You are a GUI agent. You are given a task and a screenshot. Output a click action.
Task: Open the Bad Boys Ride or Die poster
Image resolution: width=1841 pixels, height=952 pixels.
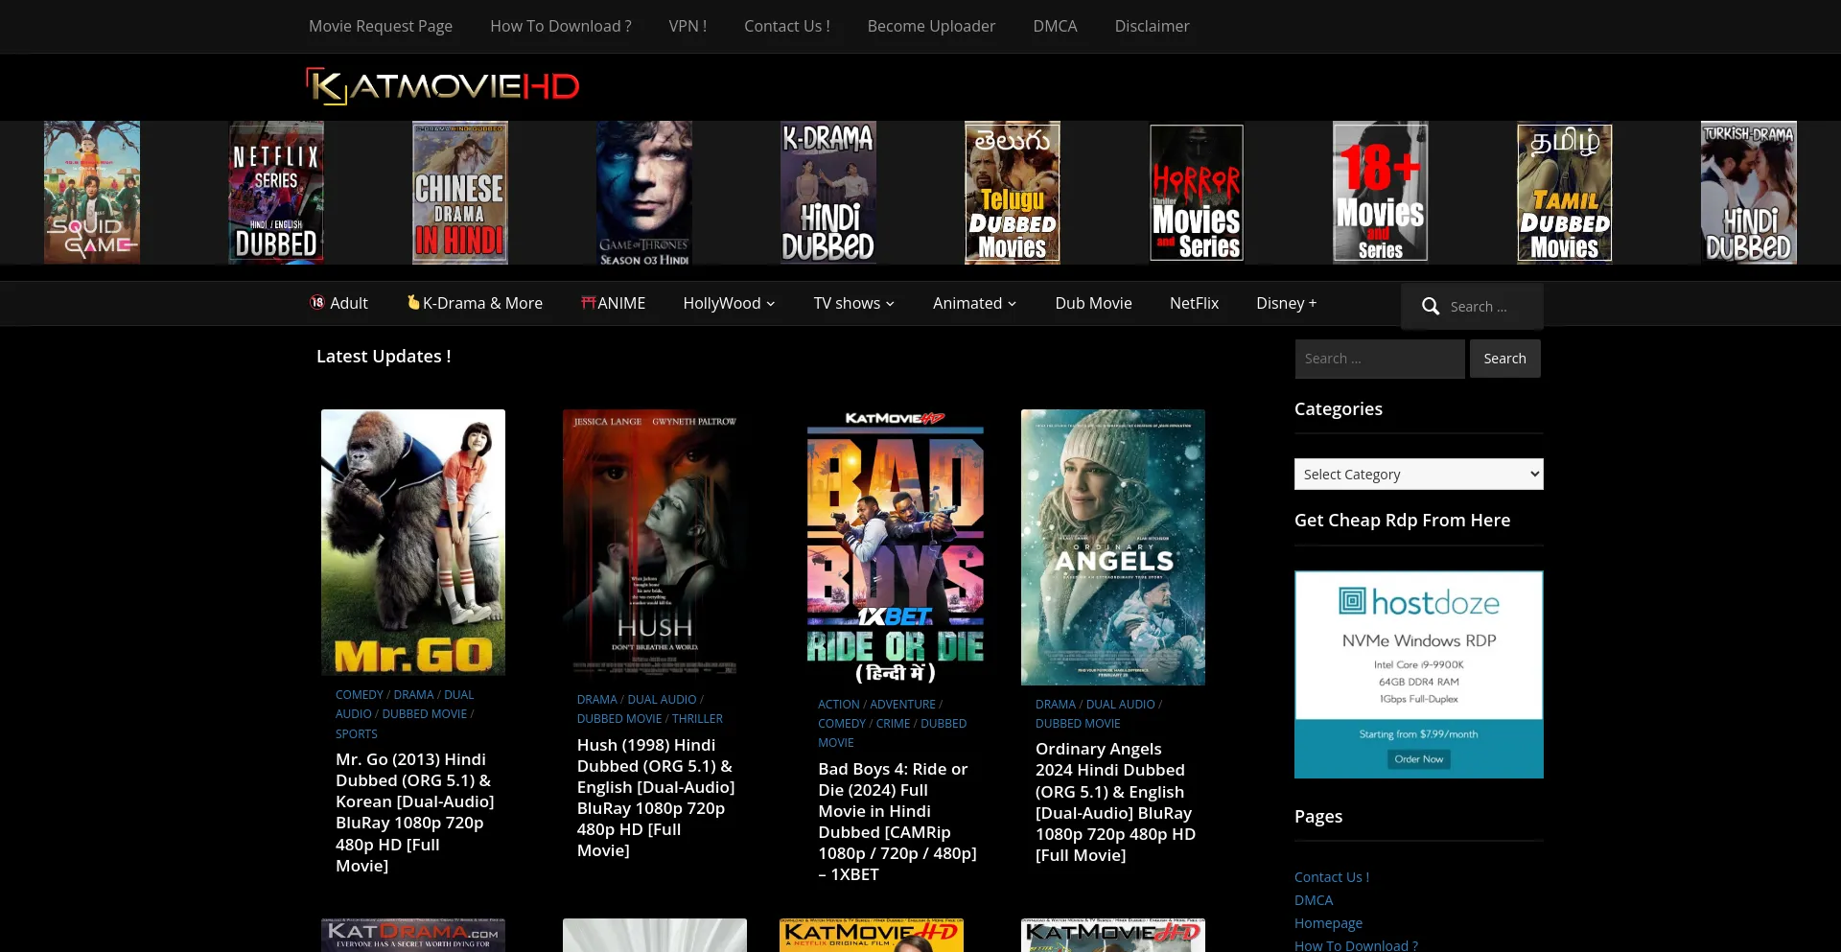click(x=896, y=547)
